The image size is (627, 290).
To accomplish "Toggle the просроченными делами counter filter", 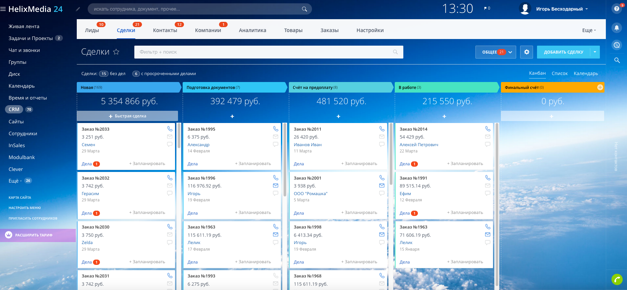I will tap(136, 74).
